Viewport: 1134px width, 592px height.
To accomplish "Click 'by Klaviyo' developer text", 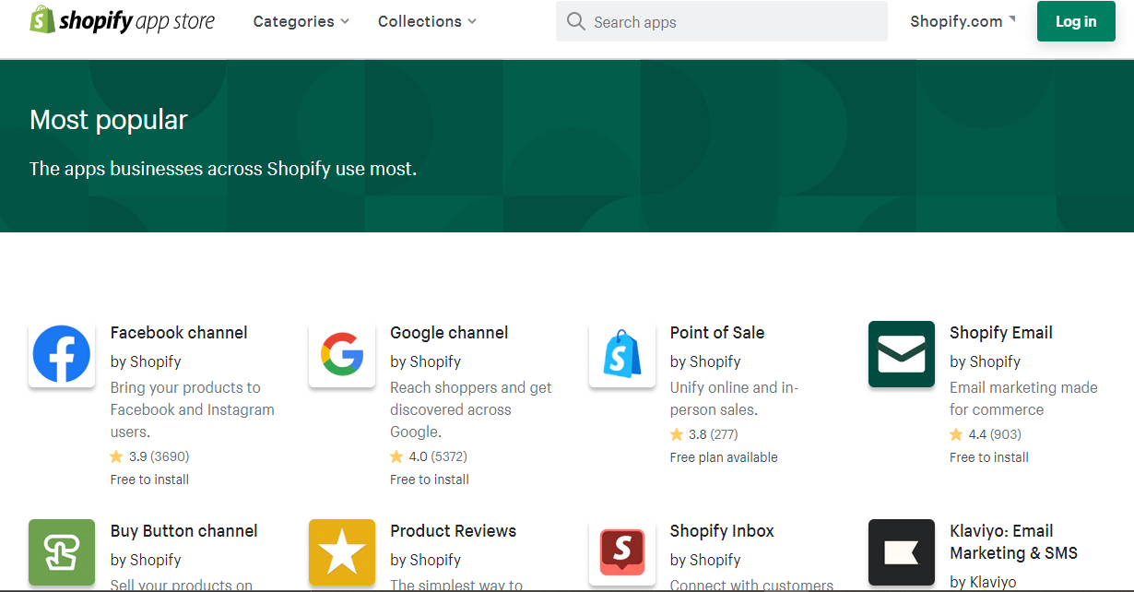I will click(983, 582).
